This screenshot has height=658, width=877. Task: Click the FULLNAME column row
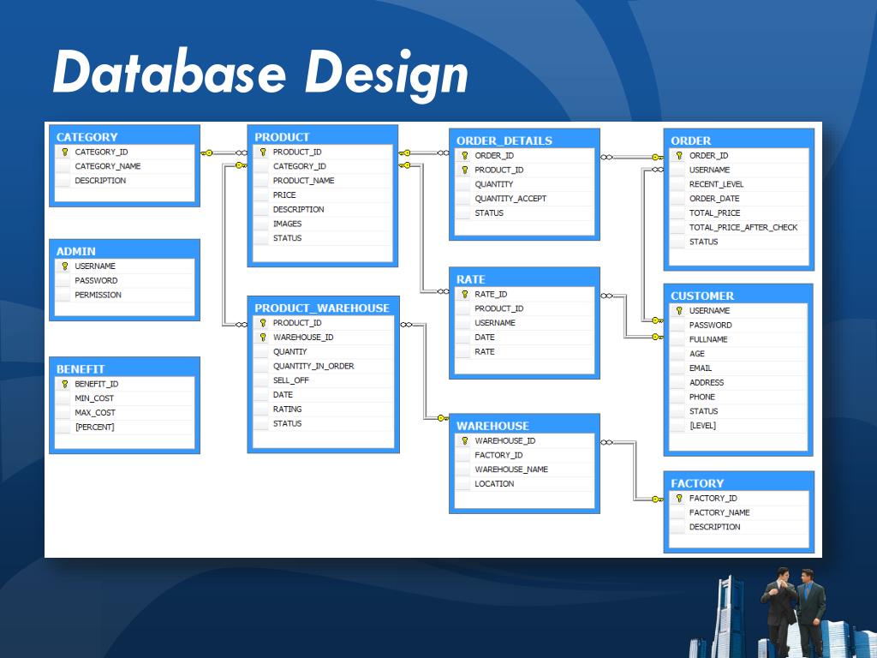tap(738, 339)
